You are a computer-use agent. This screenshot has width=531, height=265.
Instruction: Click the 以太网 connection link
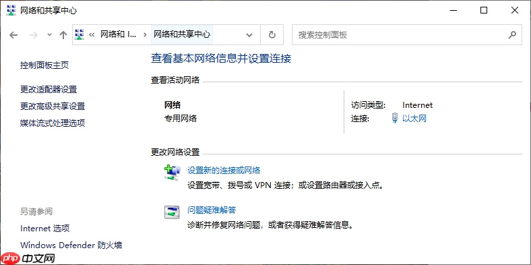[x=414, y=118]
